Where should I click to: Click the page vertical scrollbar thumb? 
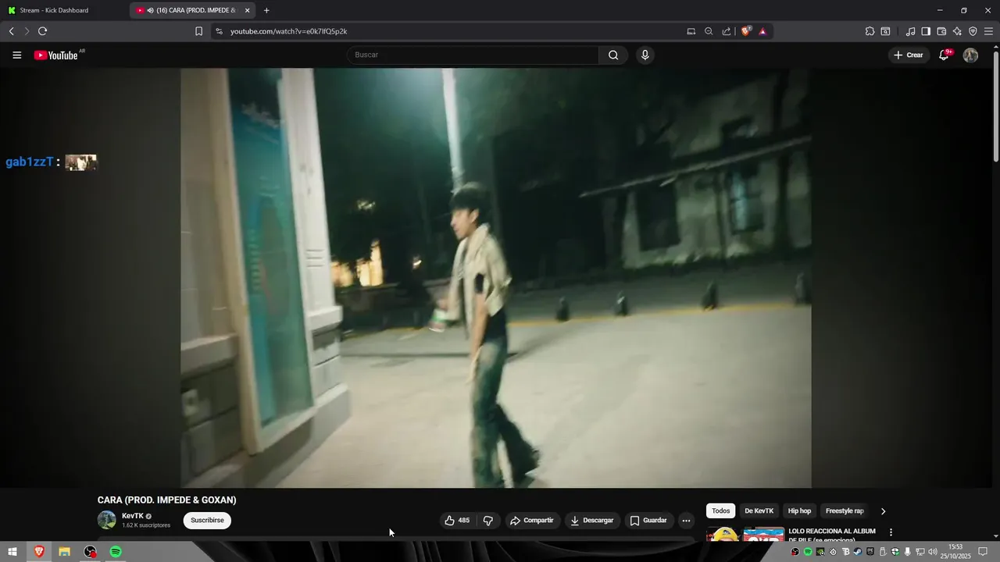tap(995, 107)
